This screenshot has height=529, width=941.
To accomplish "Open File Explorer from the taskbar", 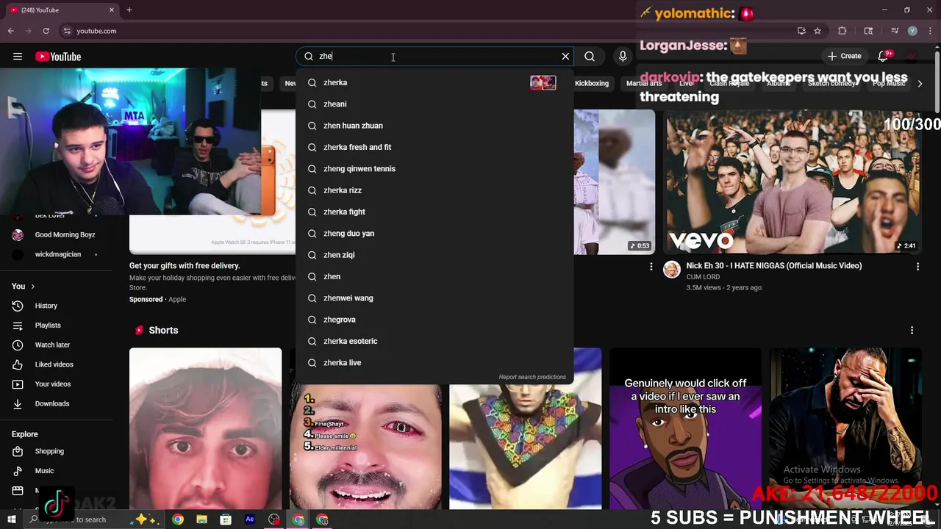I will [x=201, y=519].
